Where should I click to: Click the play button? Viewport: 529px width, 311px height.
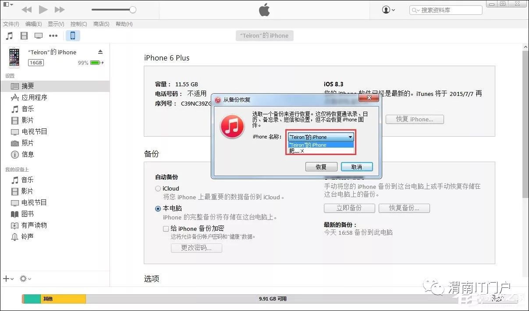[x=43, y=9]
